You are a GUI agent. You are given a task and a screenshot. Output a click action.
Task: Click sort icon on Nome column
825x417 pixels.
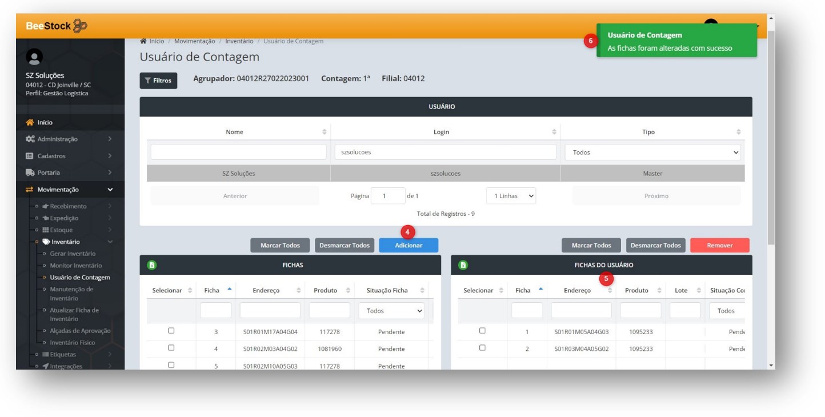(325, 132)
